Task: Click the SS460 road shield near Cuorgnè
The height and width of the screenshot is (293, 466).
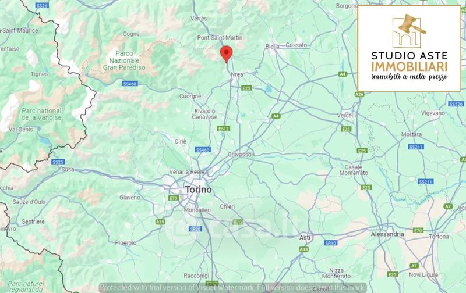Action: (x=129, y=84)
